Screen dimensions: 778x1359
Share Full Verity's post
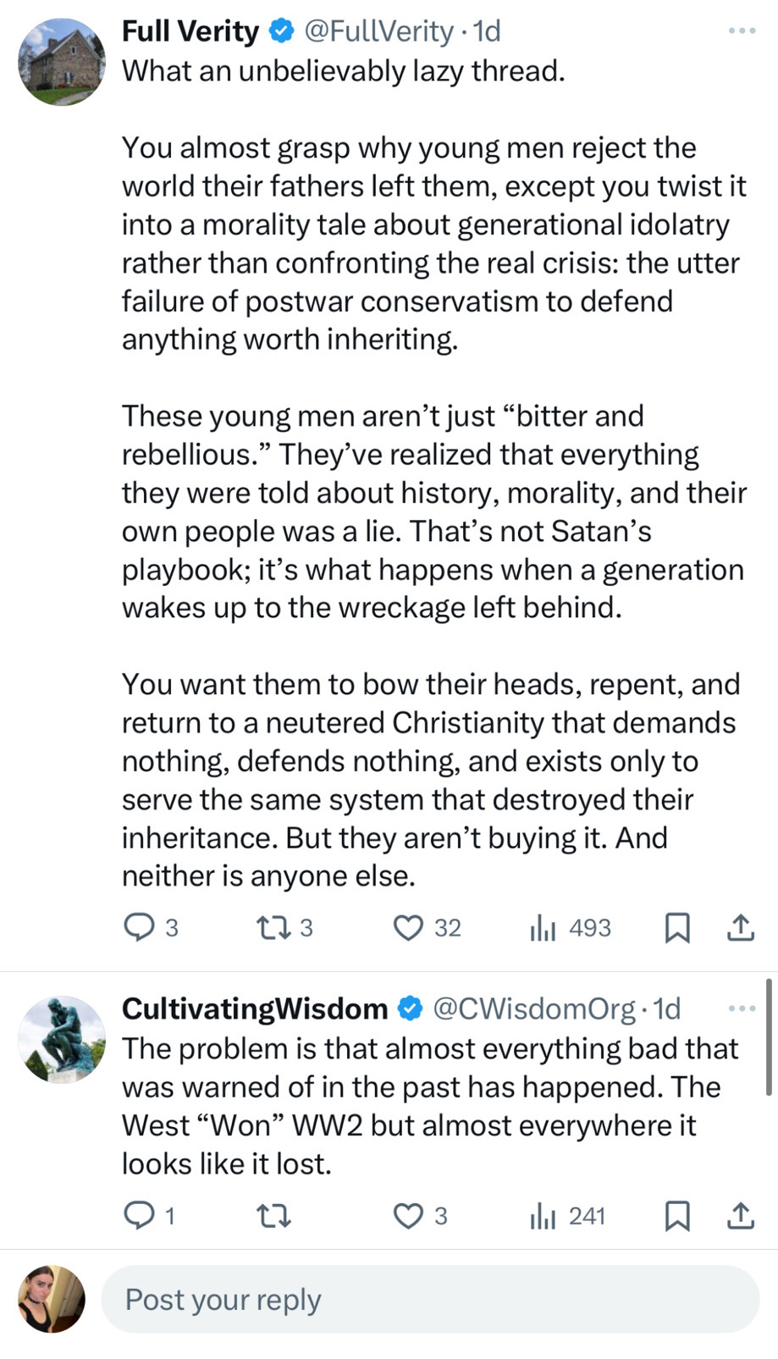pyautogui.click(x=741, y=928)
